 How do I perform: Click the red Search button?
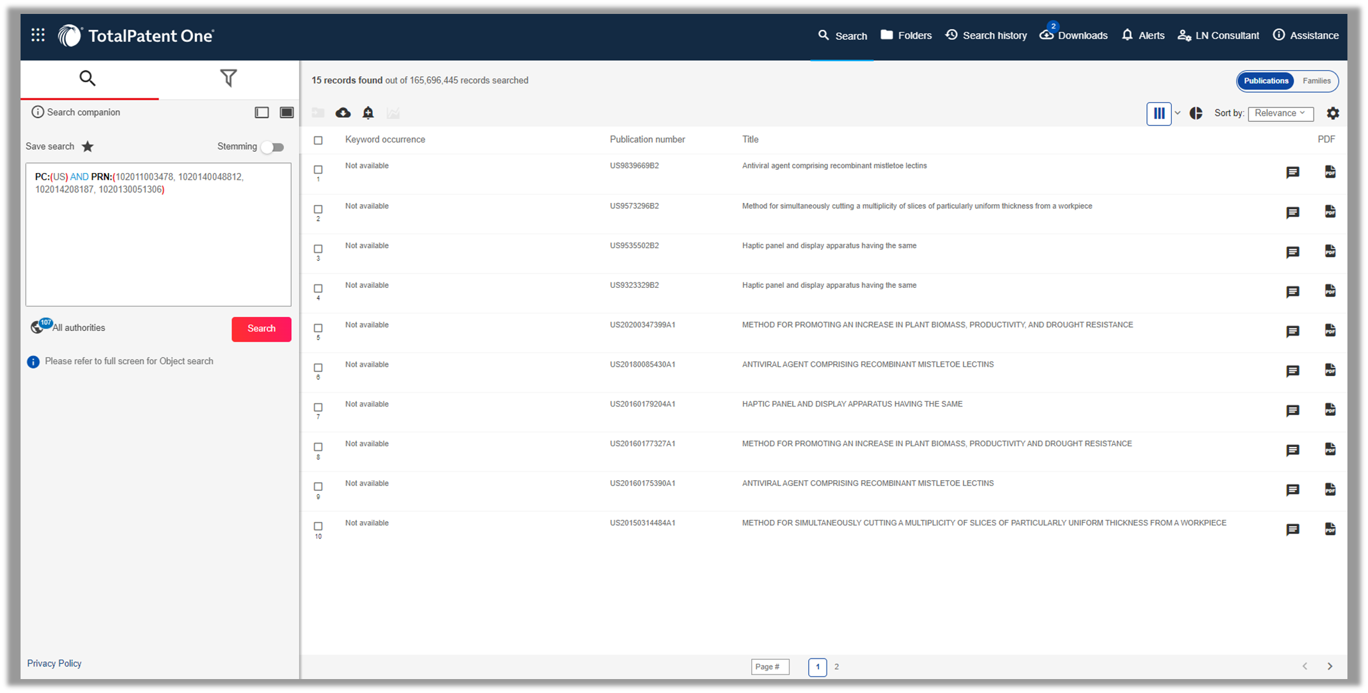pyautogui.click(x=261, y=329)
